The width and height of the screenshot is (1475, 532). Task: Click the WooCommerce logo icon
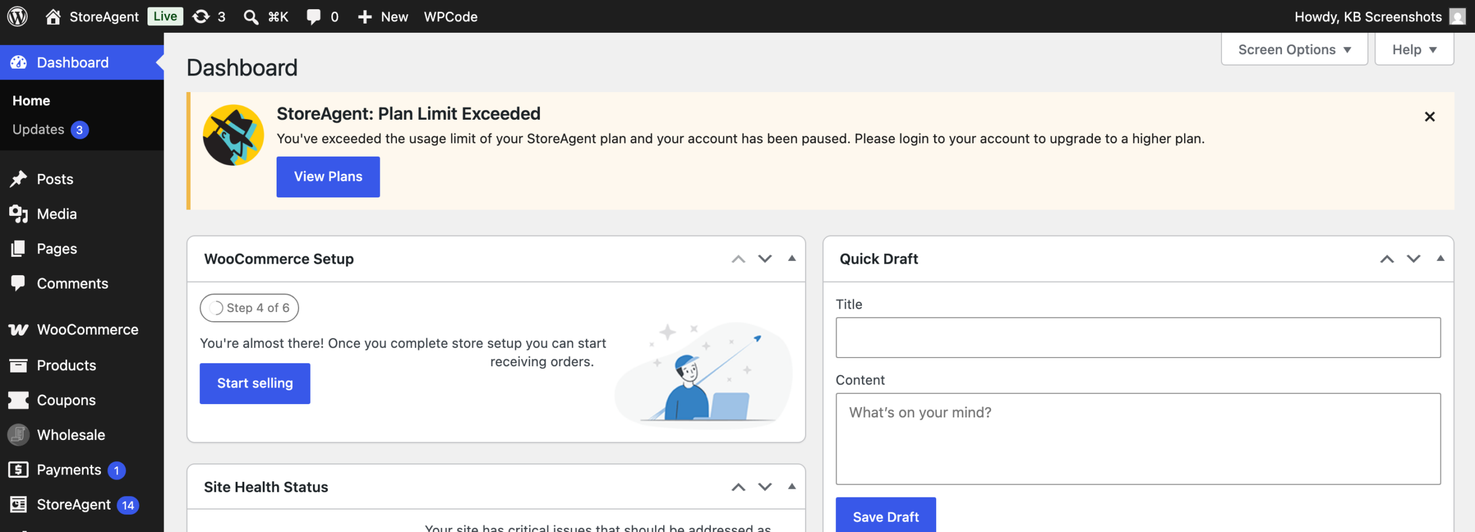18,329
